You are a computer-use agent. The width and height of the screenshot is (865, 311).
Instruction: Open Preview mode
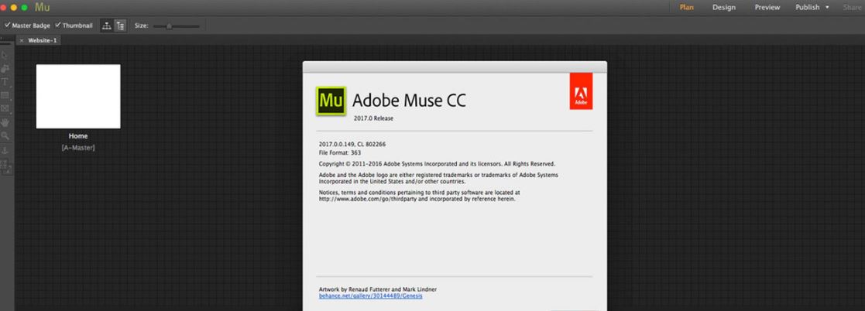(x=767, y=7)
